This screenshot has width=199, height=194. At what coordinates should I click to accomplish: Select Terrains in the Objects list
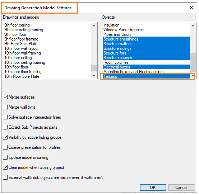click(146, 76)
